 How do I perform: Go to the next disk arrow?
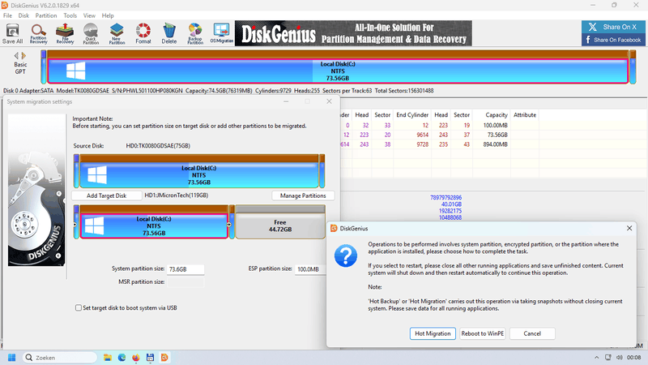[x=23, y=55]
